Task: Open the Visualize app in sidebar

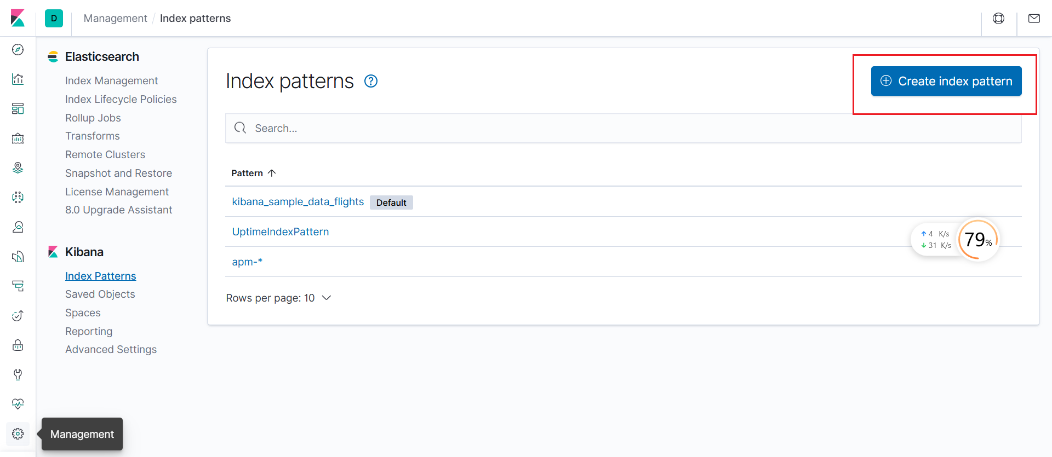Action: click(x=18, y=79)
